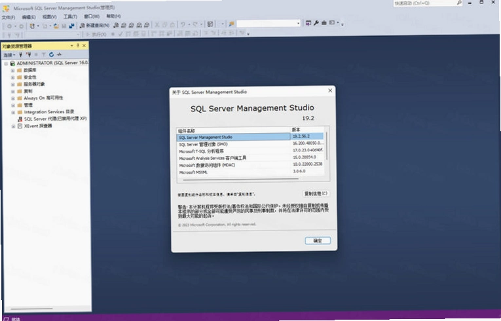The image size is (501, 321).
Task: Select the SQL Server 管理对象 (SMO) row
Action: (x=250, y=144)
